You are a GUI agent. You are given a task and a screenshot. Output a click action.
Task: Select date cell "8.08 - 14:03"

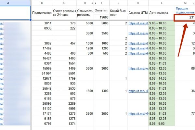pos(162,79)
